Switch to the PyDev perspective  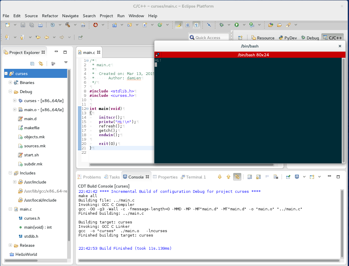(x=288, y=38)
